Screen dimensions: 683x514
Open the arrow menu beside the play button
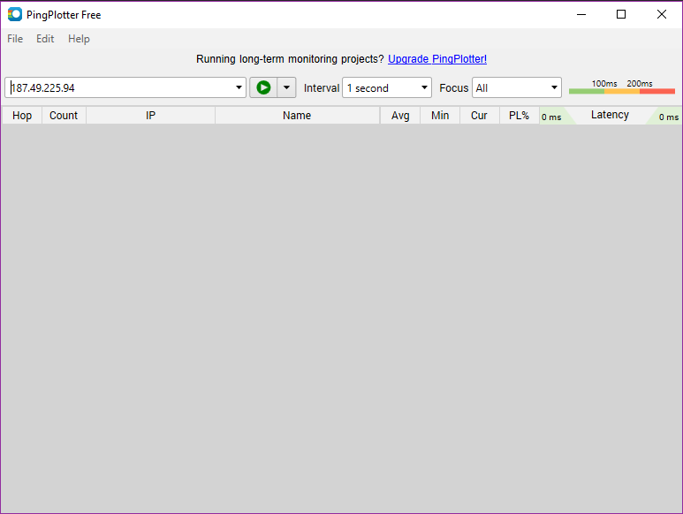tap(286, 87)
